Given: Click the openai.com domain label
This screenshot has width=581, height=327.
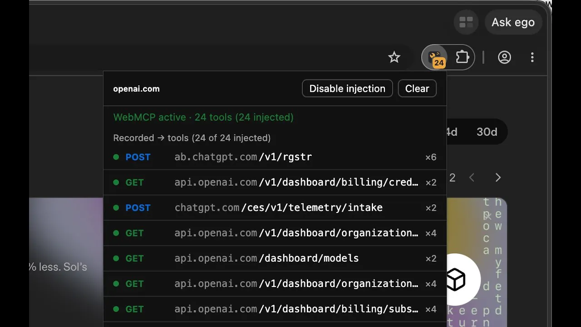Looking at the screenshot, I should coord(136,89).
